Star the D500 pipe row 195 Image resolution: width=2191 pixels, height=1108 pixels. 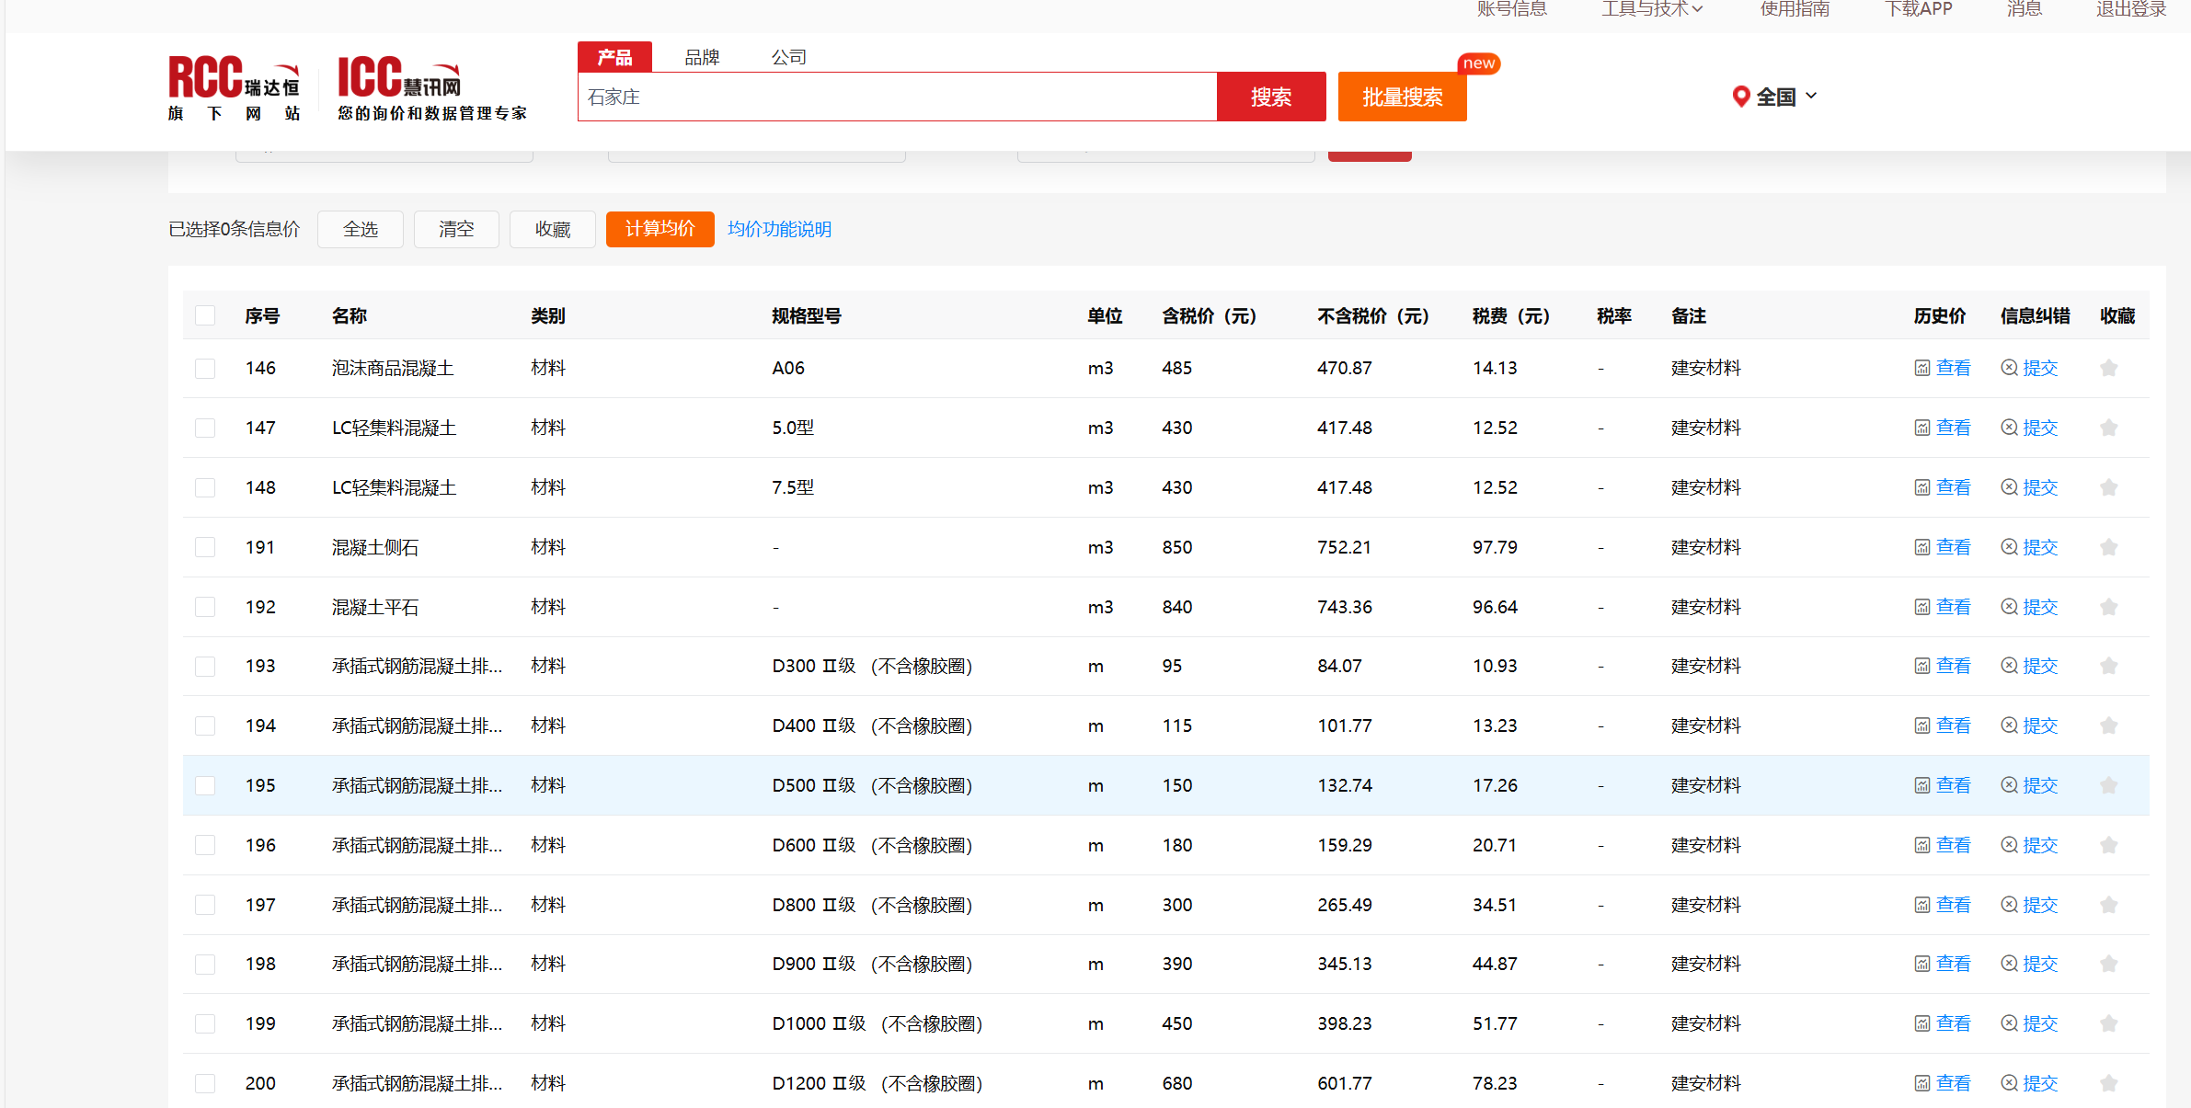2108,785
